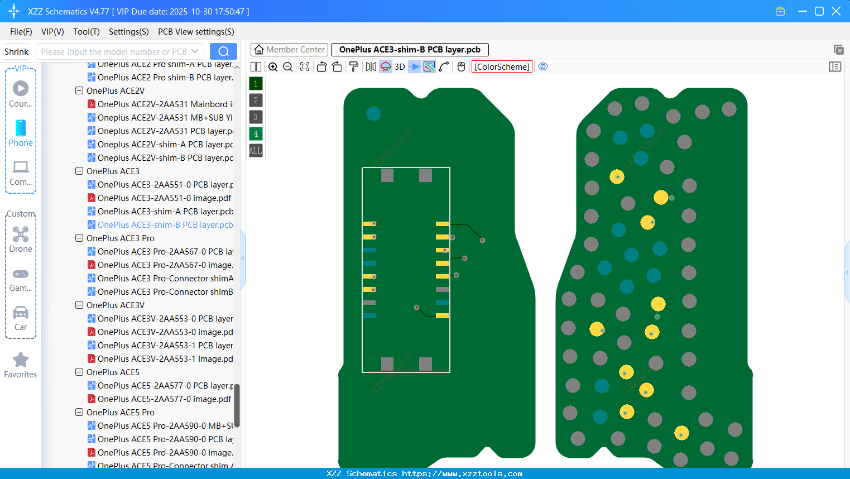The height and width of the screenshot is (479, 850).
Task: Open OnePlus ACE3-2AA551-0 image.pdf
Action: [159, 198]
